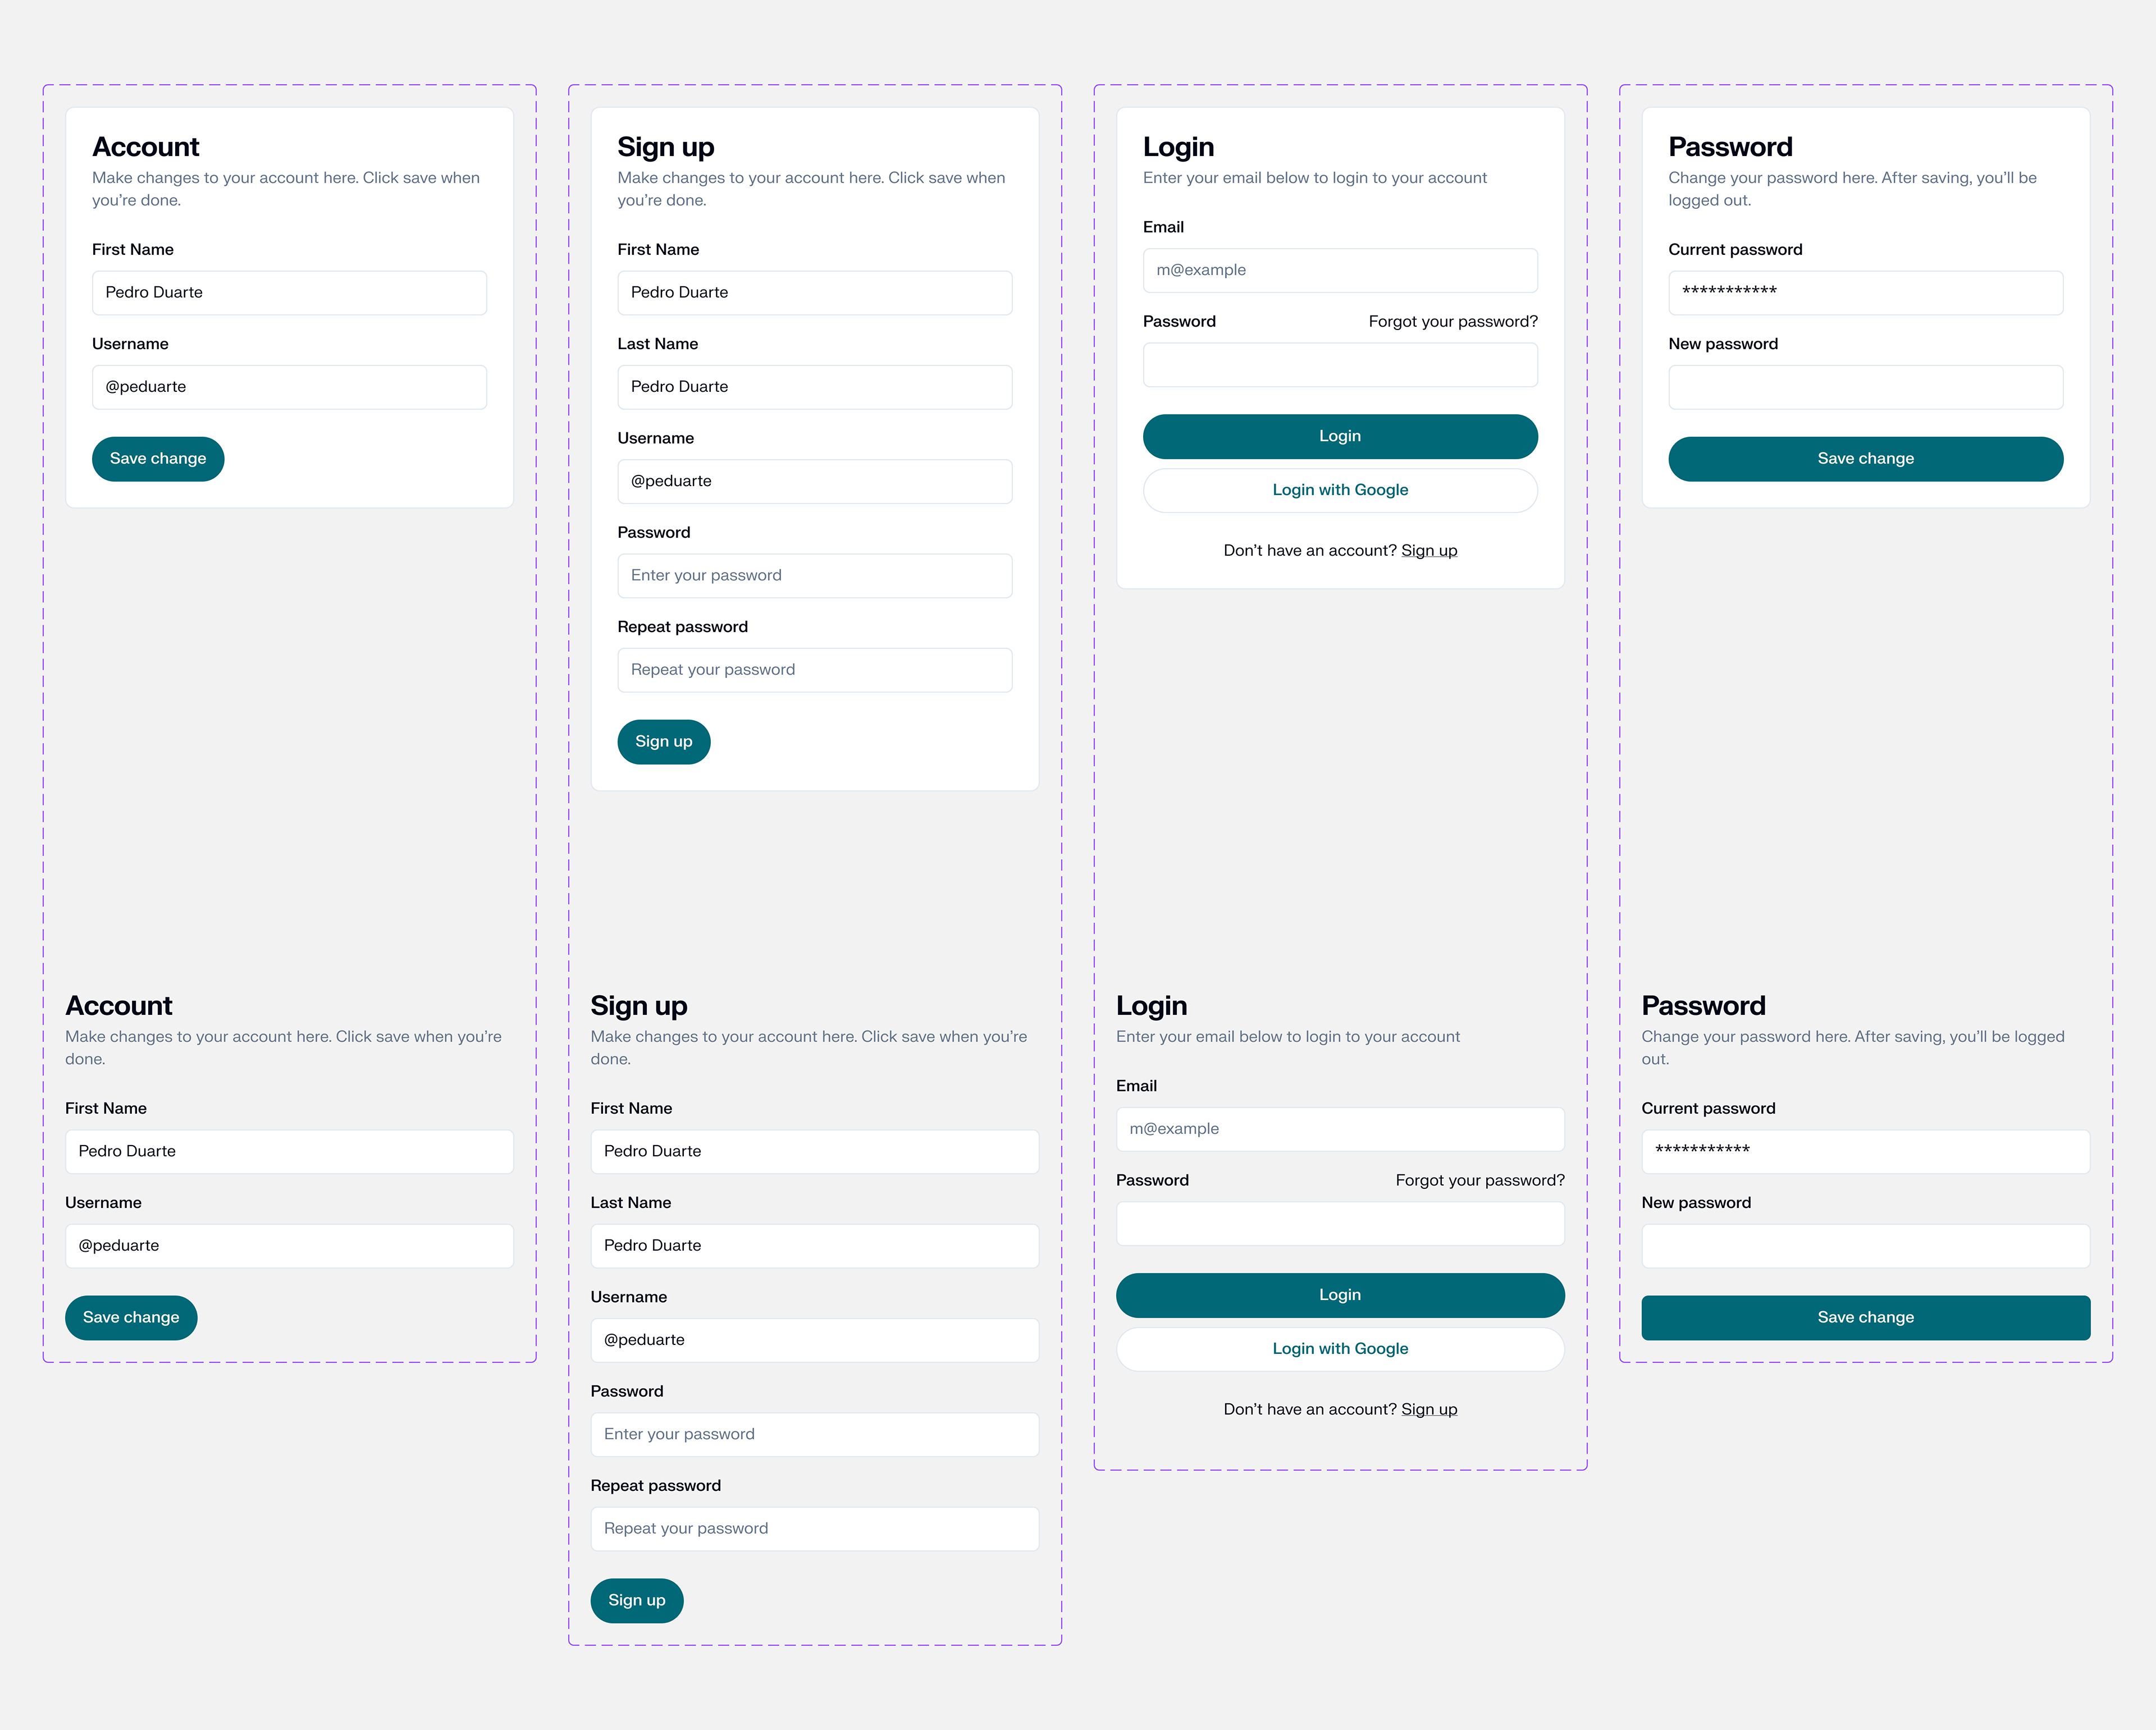Click Username field in the upper Sign up card
The image size is (2156, 1730).
click(x=814, y=481)
